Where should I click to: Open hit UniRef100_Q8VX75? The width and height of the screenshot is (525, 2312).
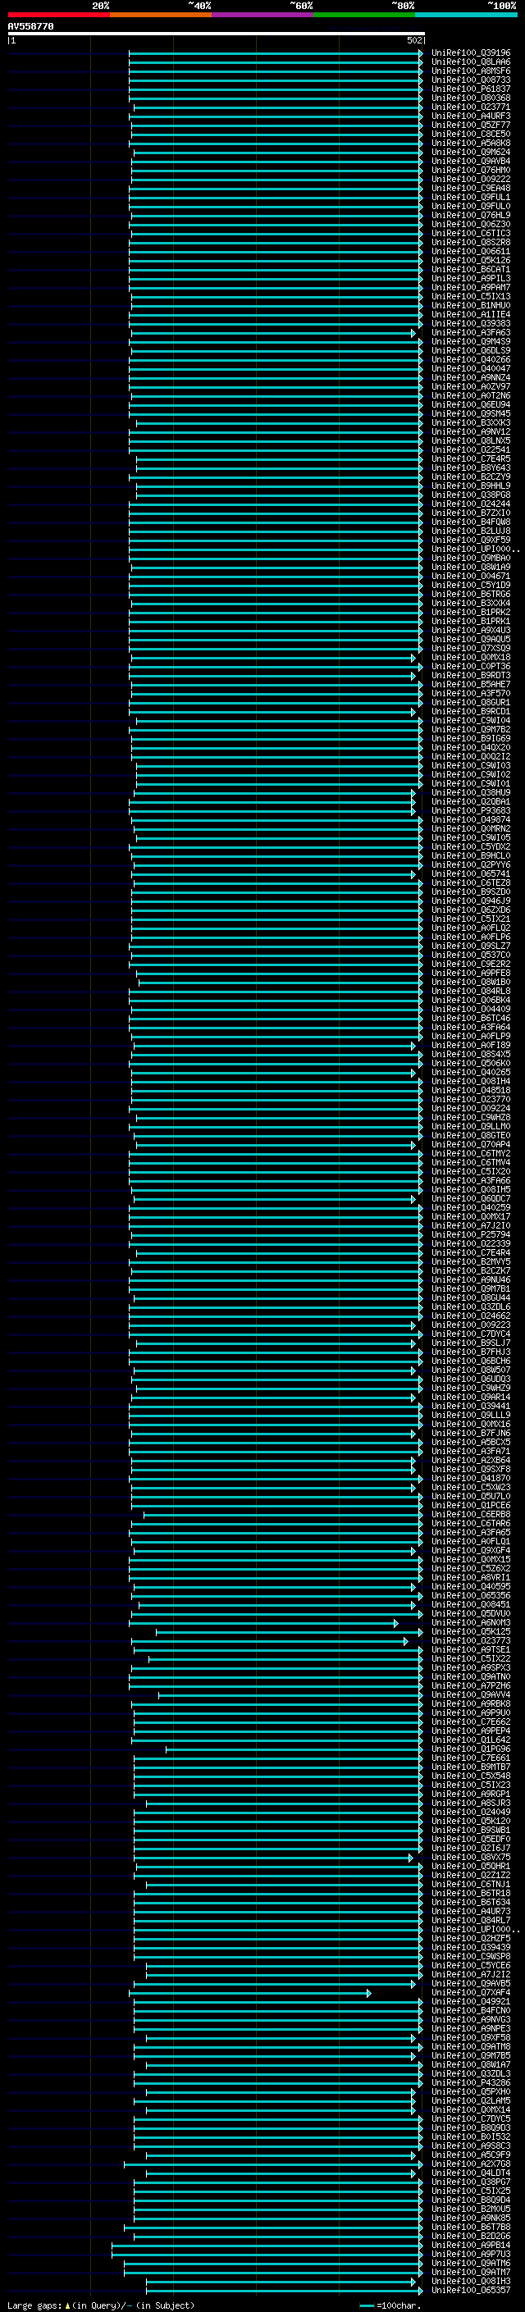click(x=471, y=1857)
